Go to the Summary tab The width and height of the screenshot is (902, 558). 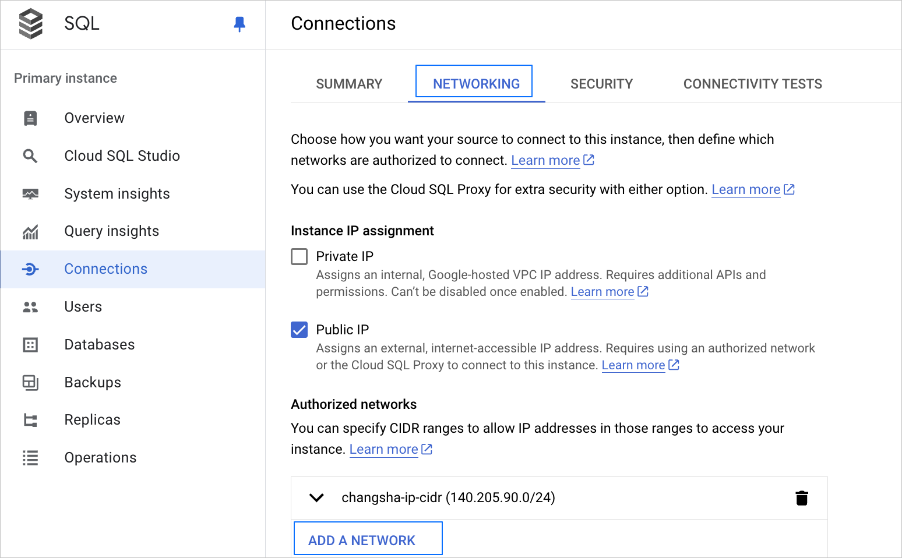pos(349,84)
